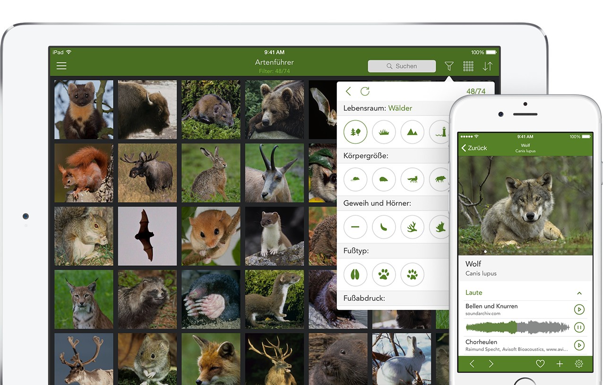The width and height of the screenshot is (603, 385).
Task: Click inside the audio waveform progress bar
Action: click(x=517, y=327)
